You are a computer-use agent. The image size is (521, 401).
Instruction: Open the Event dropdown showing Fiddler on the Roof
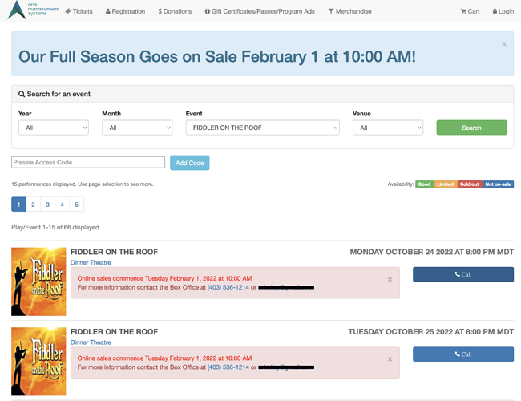pyautogui.click(x=262, y=128)
